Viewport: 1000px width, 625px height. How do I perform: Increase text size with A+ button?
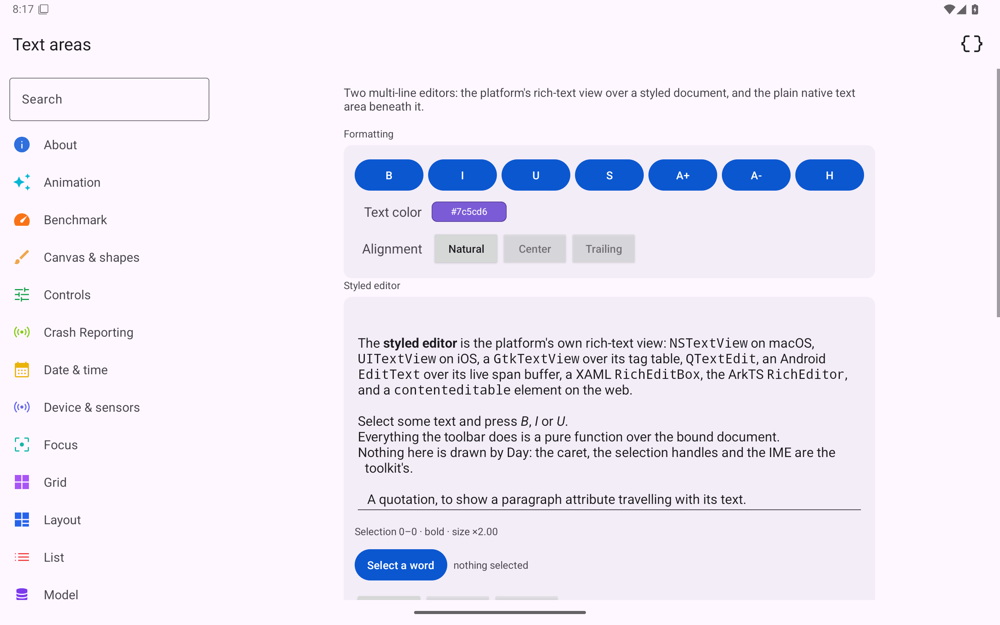click(x=683, y=175)
